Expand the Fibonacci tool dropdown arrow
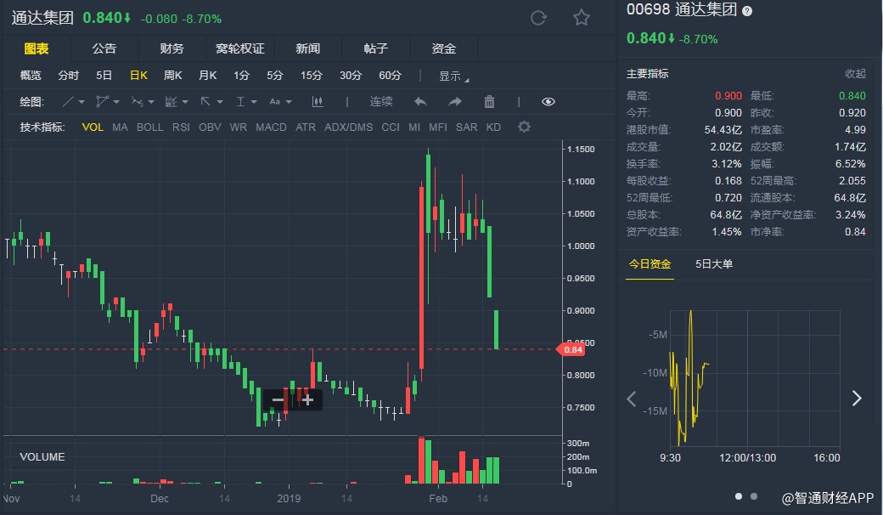Viewport: 883px width, 515px height. 185,103
